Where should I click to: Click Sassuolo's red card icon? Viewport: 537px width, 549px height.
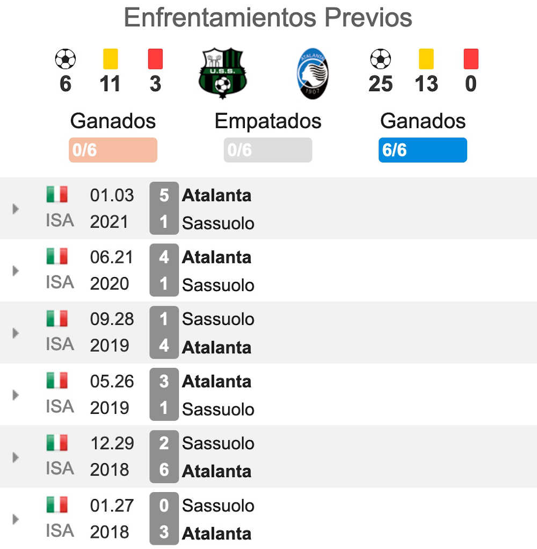point(155,59)
